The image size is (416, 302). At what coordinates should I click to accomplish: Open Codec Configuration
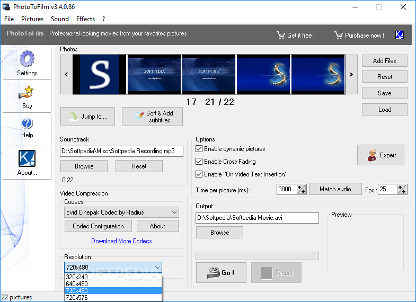pos(98,226)
